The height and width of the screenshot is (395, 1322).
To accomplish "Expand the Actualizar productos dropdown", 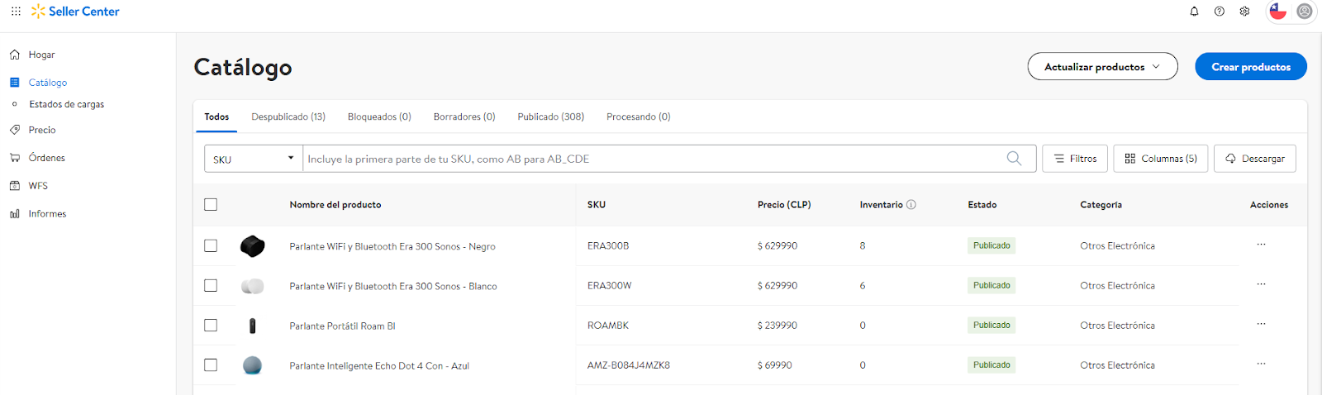I will click(x=1102, y=67).
